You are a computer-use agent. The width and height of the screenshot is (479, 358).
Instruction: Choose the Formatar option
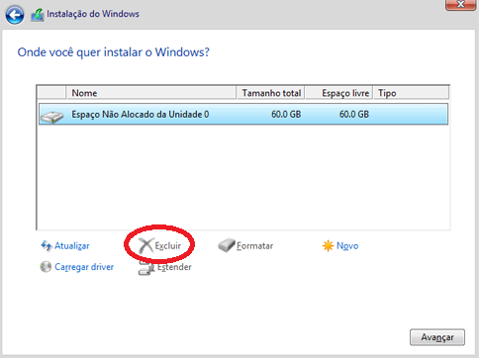pyautogui.click(x=254, y=246)
